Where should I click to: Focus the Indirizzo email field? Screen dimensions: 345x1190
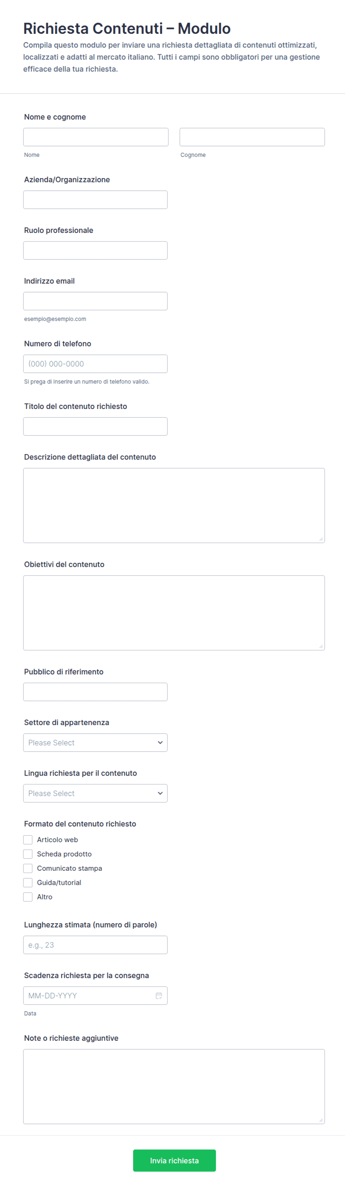click(x=95, y=301)
